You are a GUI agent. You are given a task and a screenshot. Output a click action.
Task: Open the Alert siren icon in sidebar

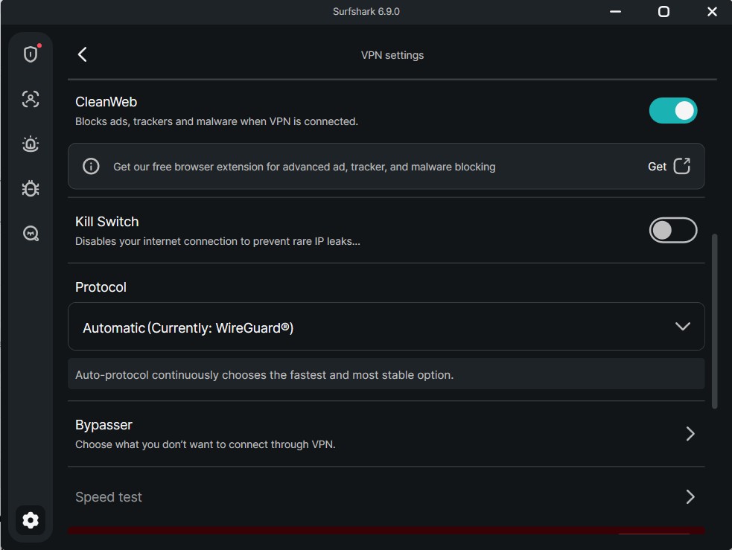coord(31,144)
